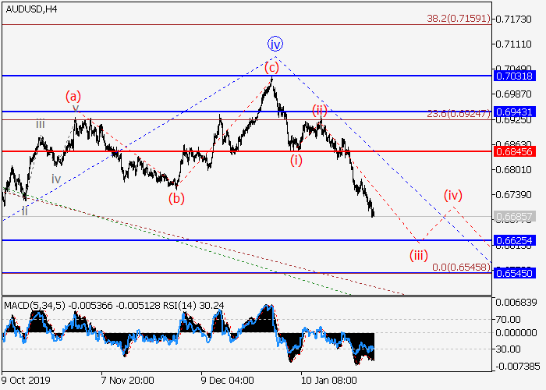Click the red (i) wave label
Viewport: 546px width, 390px height.
296,160
